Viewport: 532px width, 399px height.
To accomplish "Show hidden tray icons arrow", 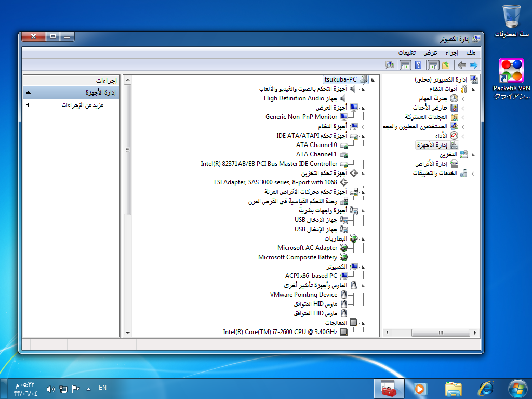I will point(88,389).
